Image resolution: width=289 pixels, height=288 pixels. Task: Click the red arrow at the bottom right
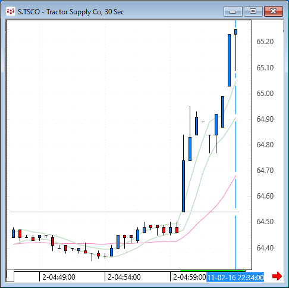pos(277,276)
